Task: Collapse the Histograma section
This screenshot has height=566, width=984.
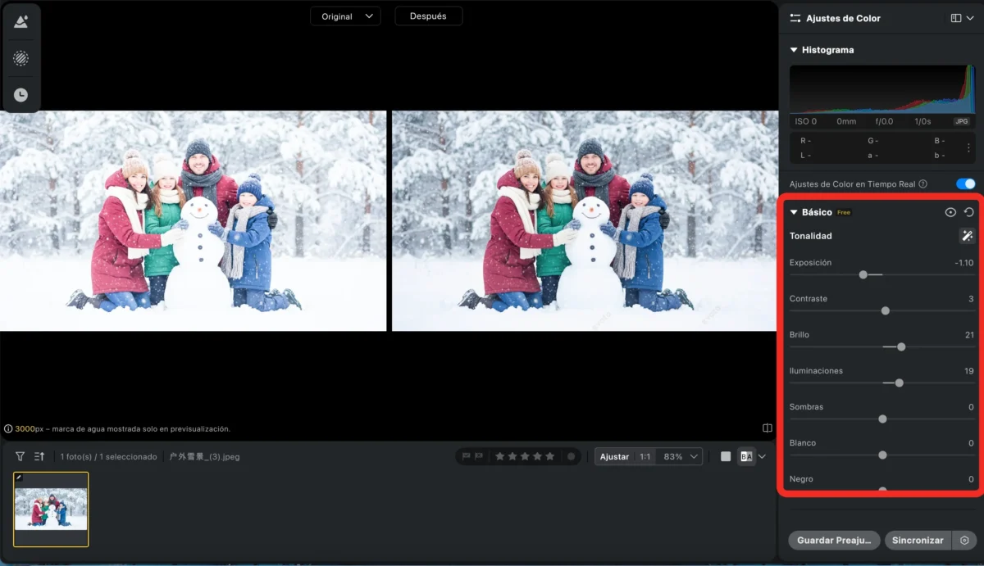Action: tap(794, 50)
